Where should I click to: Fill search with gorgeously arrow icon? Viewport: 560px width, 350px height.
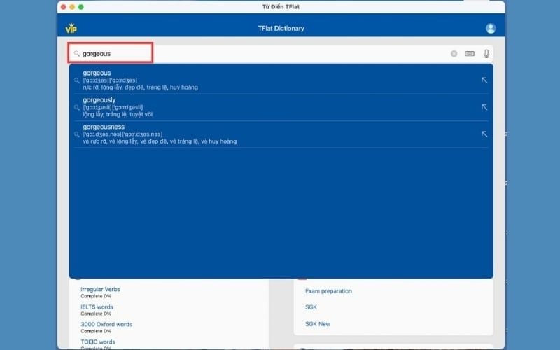pos(484,107)
